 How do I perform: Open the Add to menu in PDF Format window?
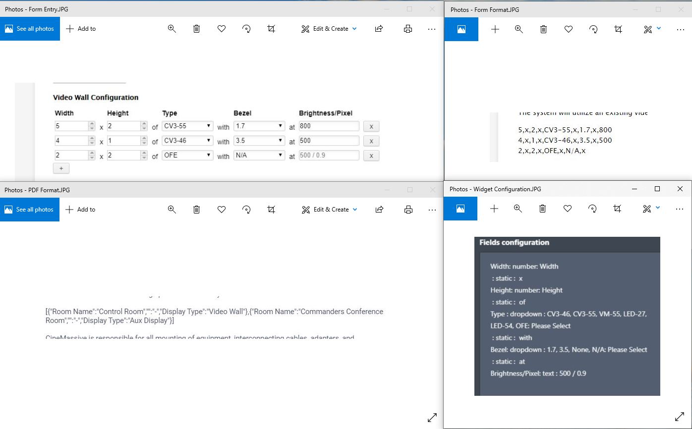tap(81, 209)
